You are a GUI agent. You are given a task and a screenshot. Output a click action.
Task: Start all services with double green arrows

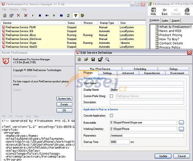click(x=54, y=16)
